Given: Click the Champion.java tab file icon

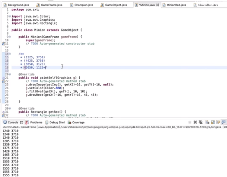Looking at the screenshot, I should tap(72, 5).
